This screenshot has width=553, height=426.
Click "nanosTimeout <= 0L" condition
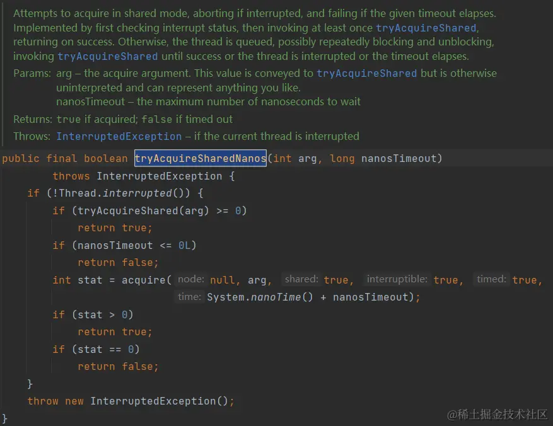(134, 245)
